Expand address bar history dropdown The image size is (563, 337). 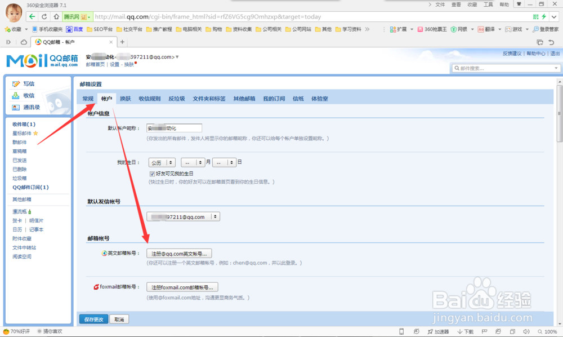coord(554,16)
